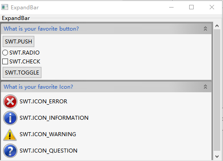Click the 'What is your favorite button?' header

click(41, 29)
